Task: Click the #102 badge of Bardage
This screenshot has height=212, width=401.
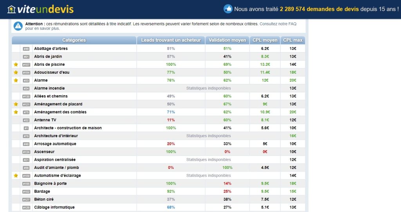Action: [26, 192]
